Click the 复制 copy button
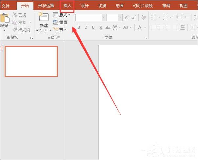Viewport: 198px width, 160px height. [19, 23]
